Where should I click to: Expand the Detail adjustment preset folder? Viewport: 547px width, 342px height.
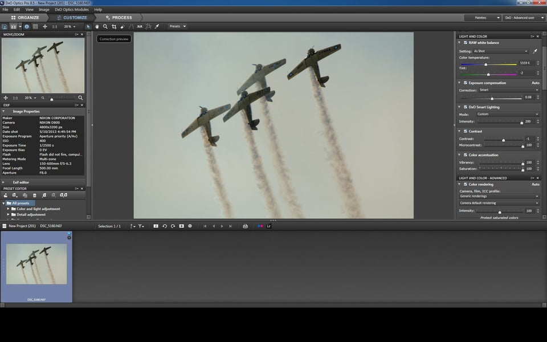coord(9,215)
